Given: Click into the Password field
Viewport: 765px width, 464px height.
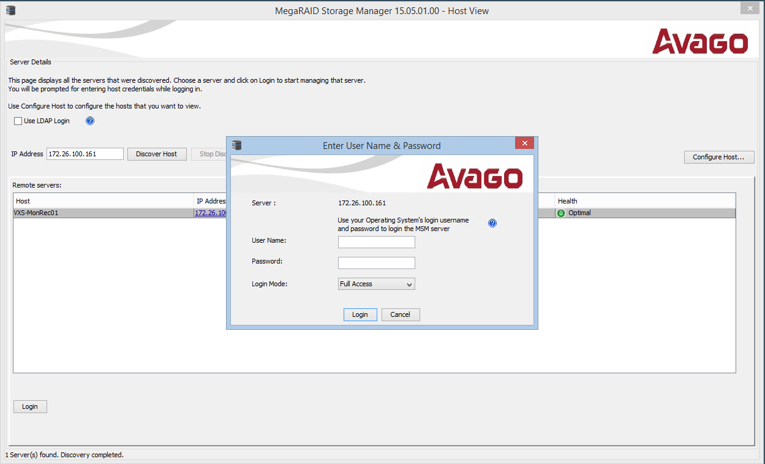Looking at the screenshot, I should click(x=376, y=263).
